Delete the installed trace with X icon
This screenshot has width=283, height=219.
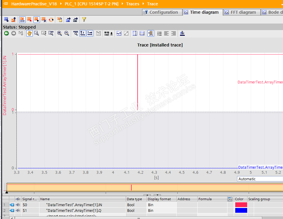(x=44, y=19)
